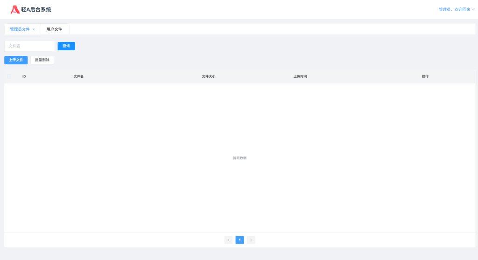The image size is (478, 260).
Task: Go to previous page using left arrow
Action: 228,240
